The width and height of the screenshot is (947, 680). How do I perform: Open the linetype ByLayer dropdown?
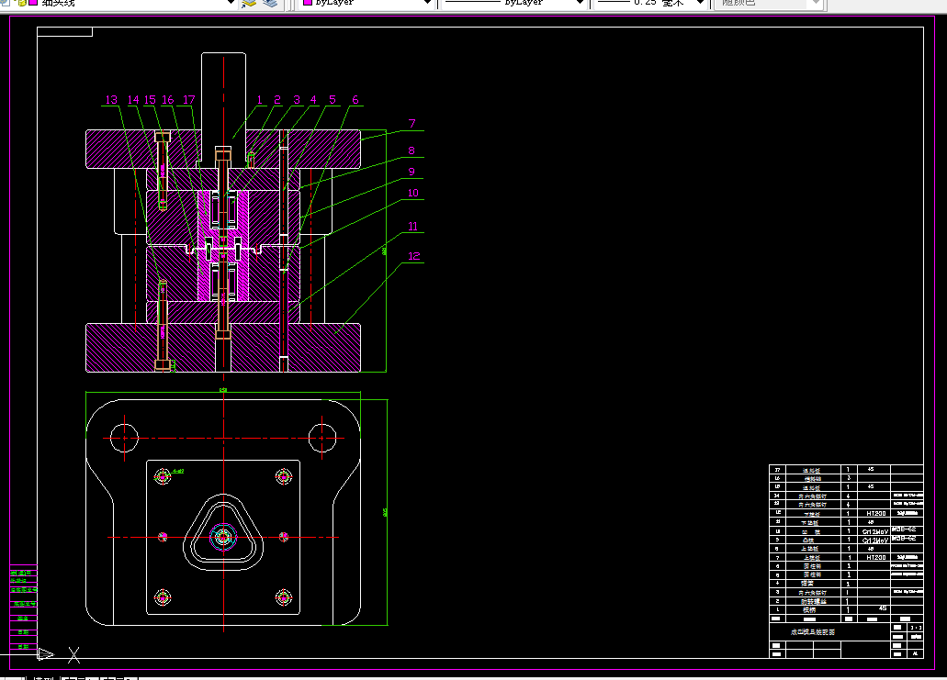click(580, 3)
